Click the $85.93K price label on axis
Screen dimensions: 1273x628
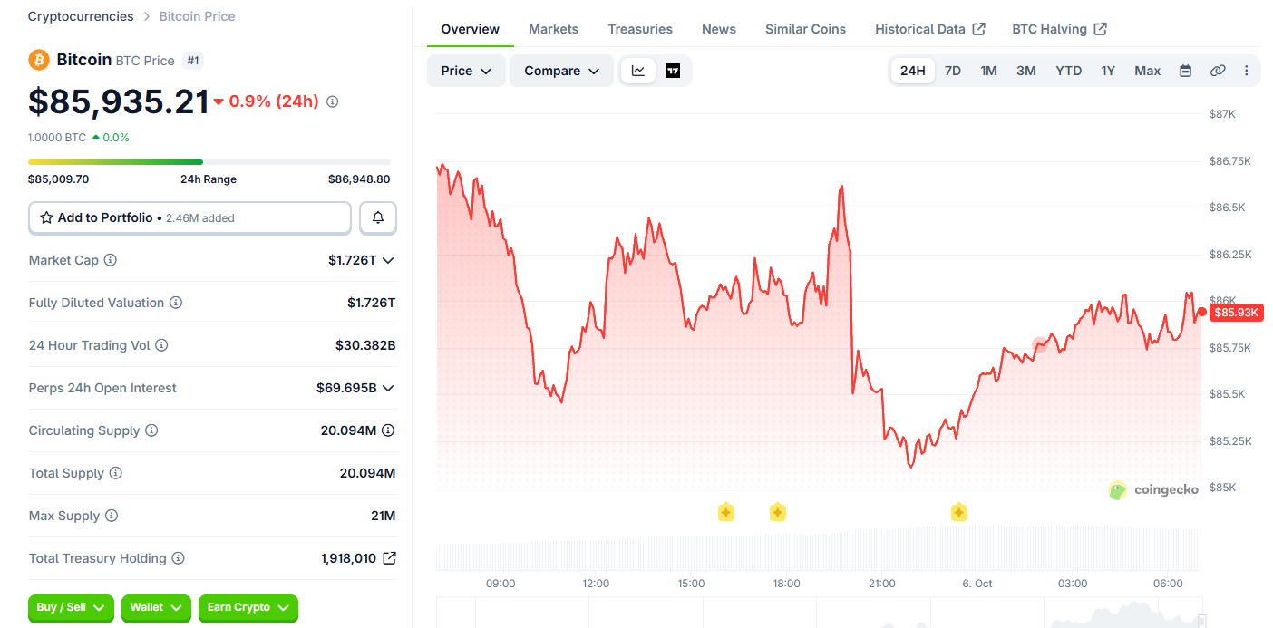1237,313
